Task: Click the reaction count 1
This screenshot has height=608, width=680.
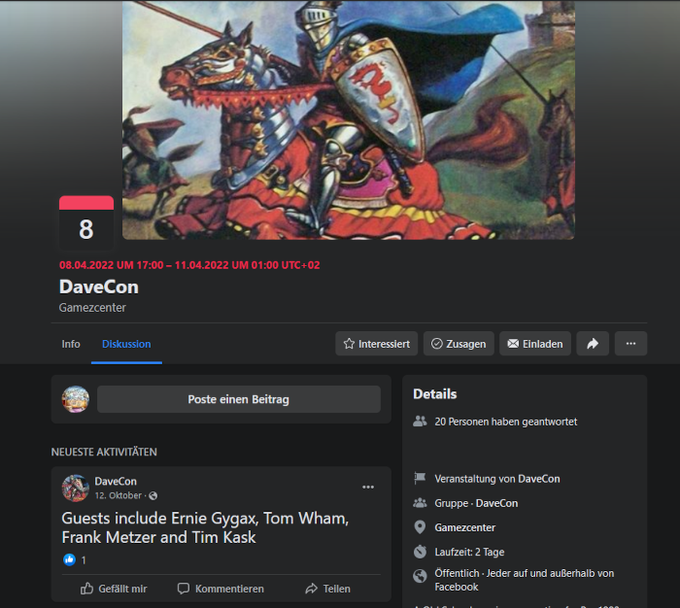Action: 84,560
